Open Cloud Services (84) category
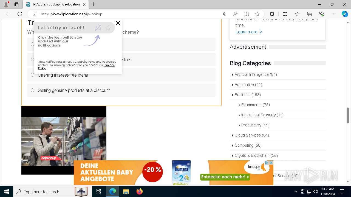The height and width of the screenshot is (197, 351). (252, 135)
